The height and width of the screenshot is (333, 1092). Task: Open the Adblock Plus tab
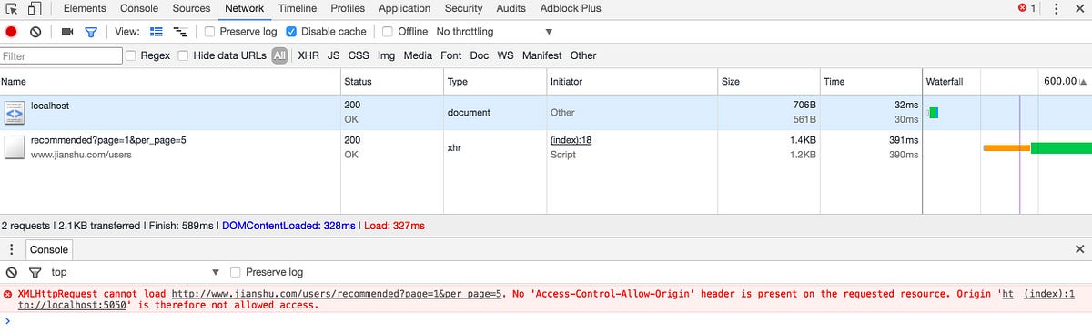pyautogui.click(x=571, y=8)
